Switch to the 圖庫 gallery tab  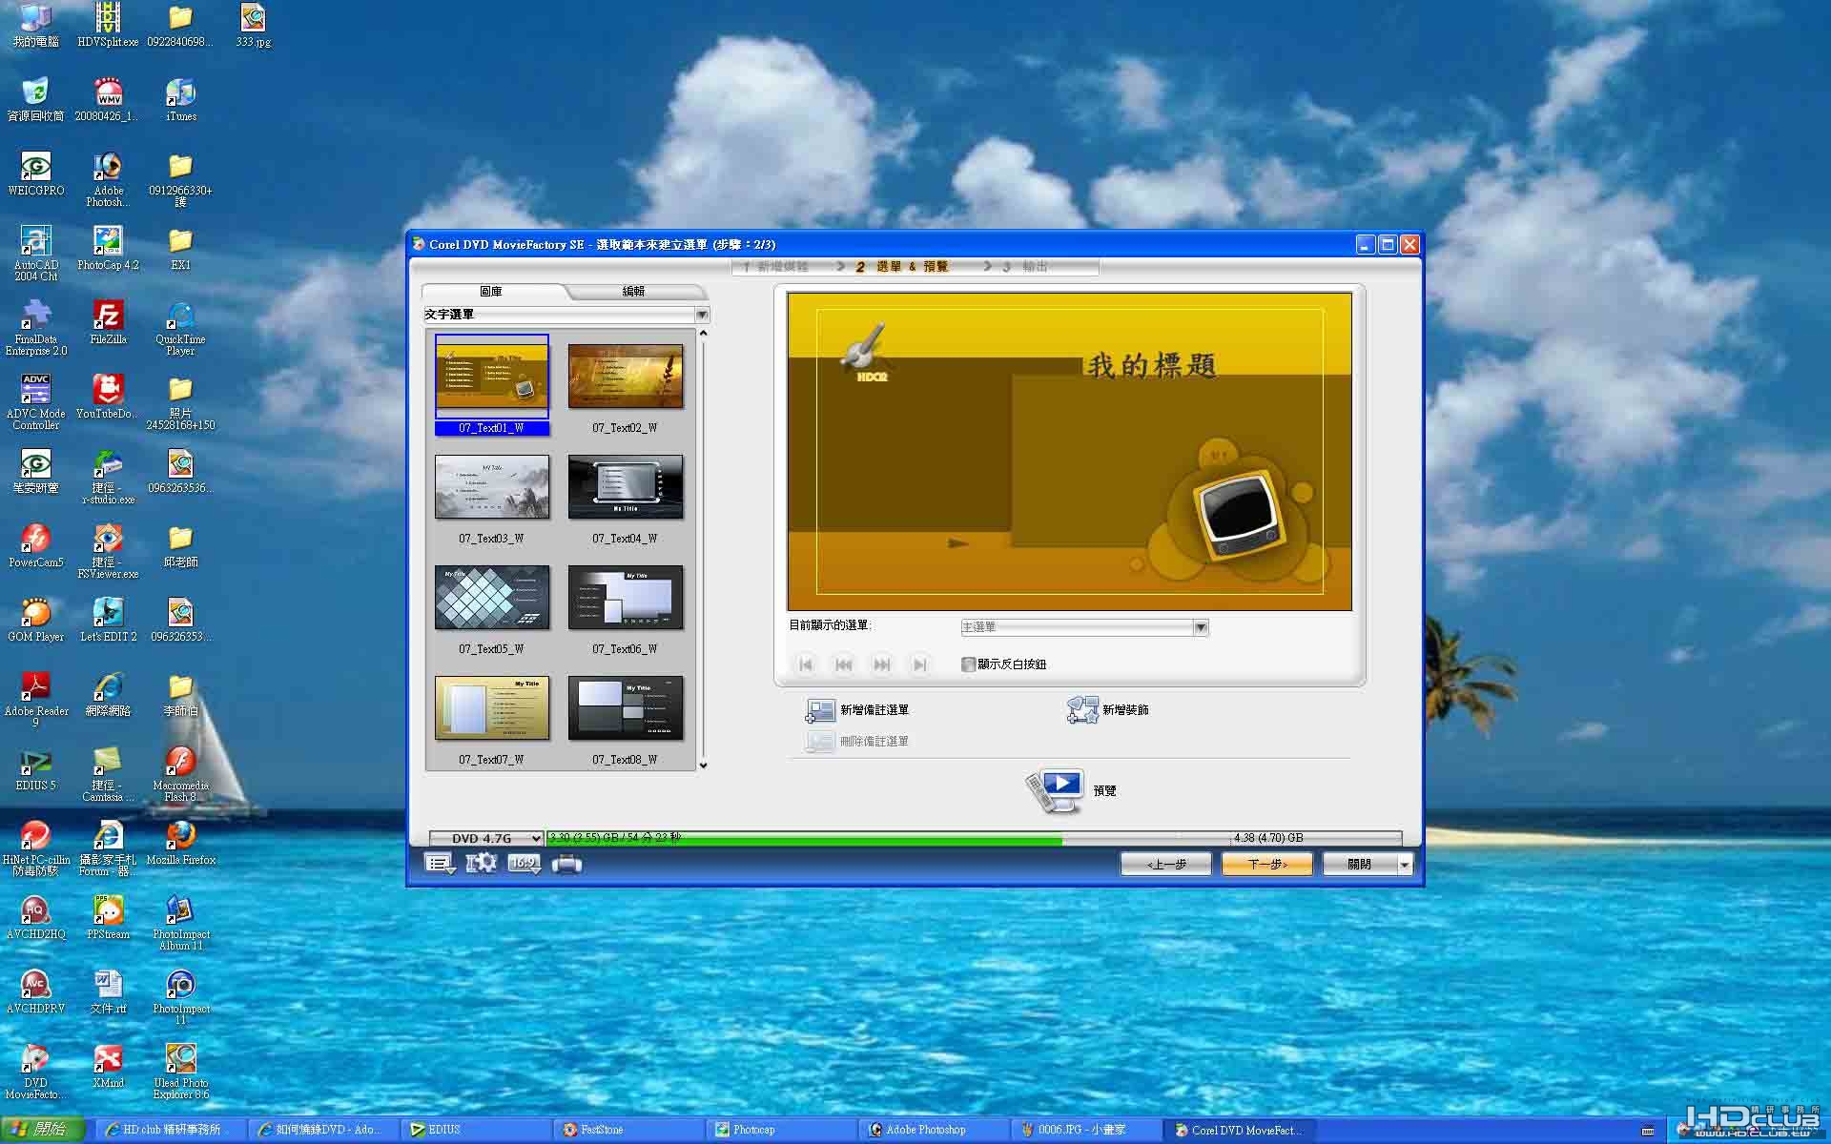click(x=491, y=292)
